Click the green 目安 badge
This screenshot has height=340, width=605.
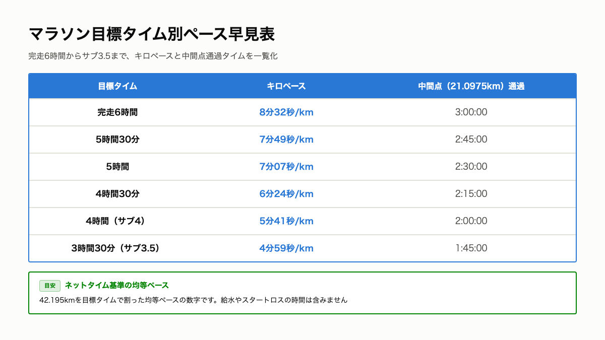pyautogui.click(x=50, y=286)
